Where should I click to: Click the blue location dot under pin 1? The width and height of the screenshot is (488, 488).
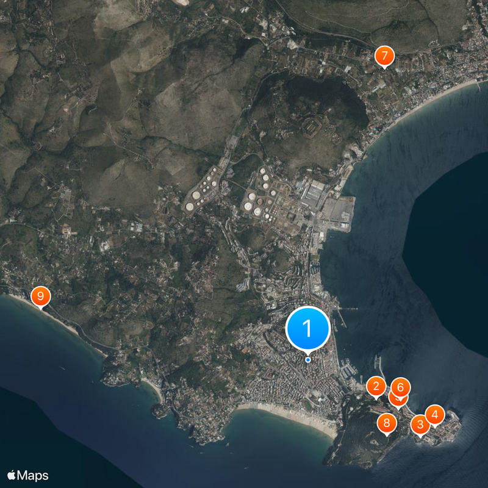[308, 360]
